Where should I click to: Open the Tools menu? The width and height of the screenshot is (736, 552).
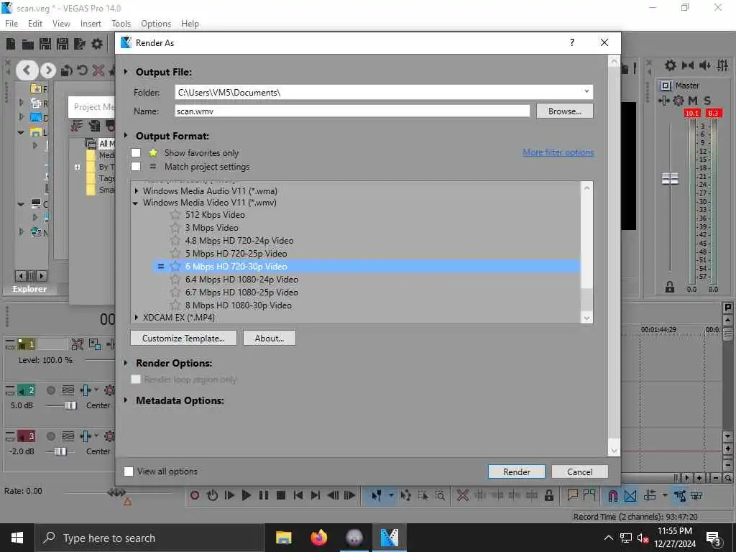click(121, 24)
